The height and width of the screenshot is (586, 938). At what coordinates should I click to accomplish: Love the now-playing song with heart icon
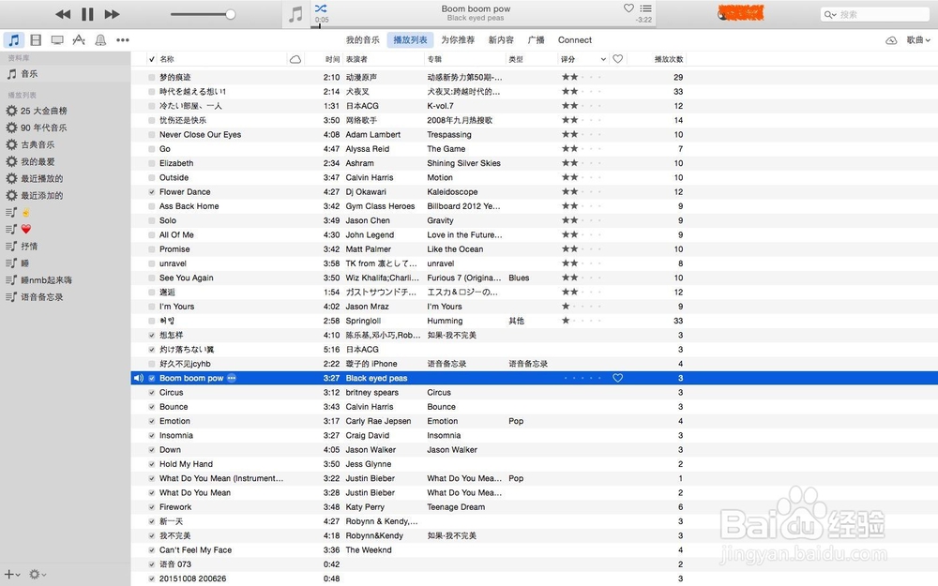pos(628,8)
